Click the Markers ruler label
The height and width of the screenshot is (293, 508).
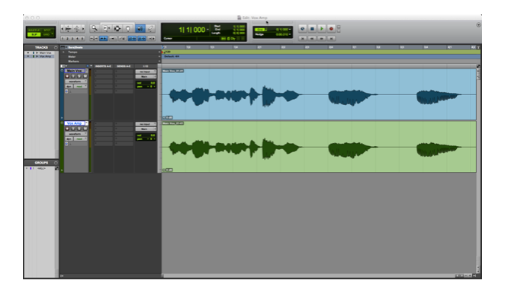(73, 61)
